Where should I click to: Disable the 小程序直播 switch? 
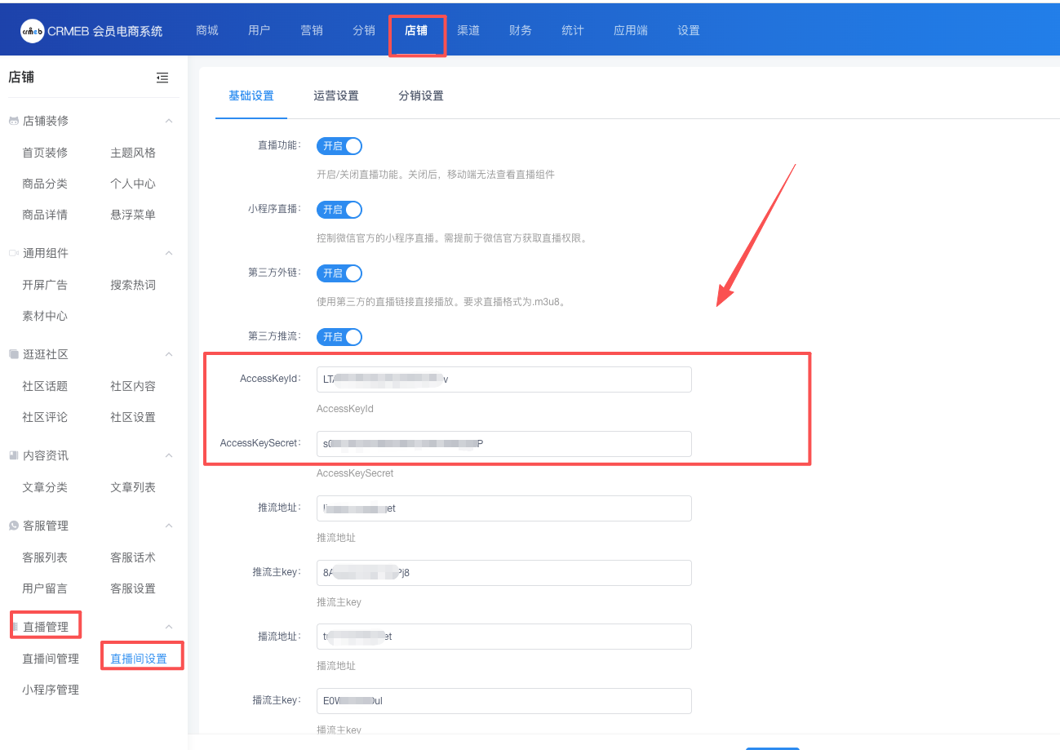click(339, 210)
